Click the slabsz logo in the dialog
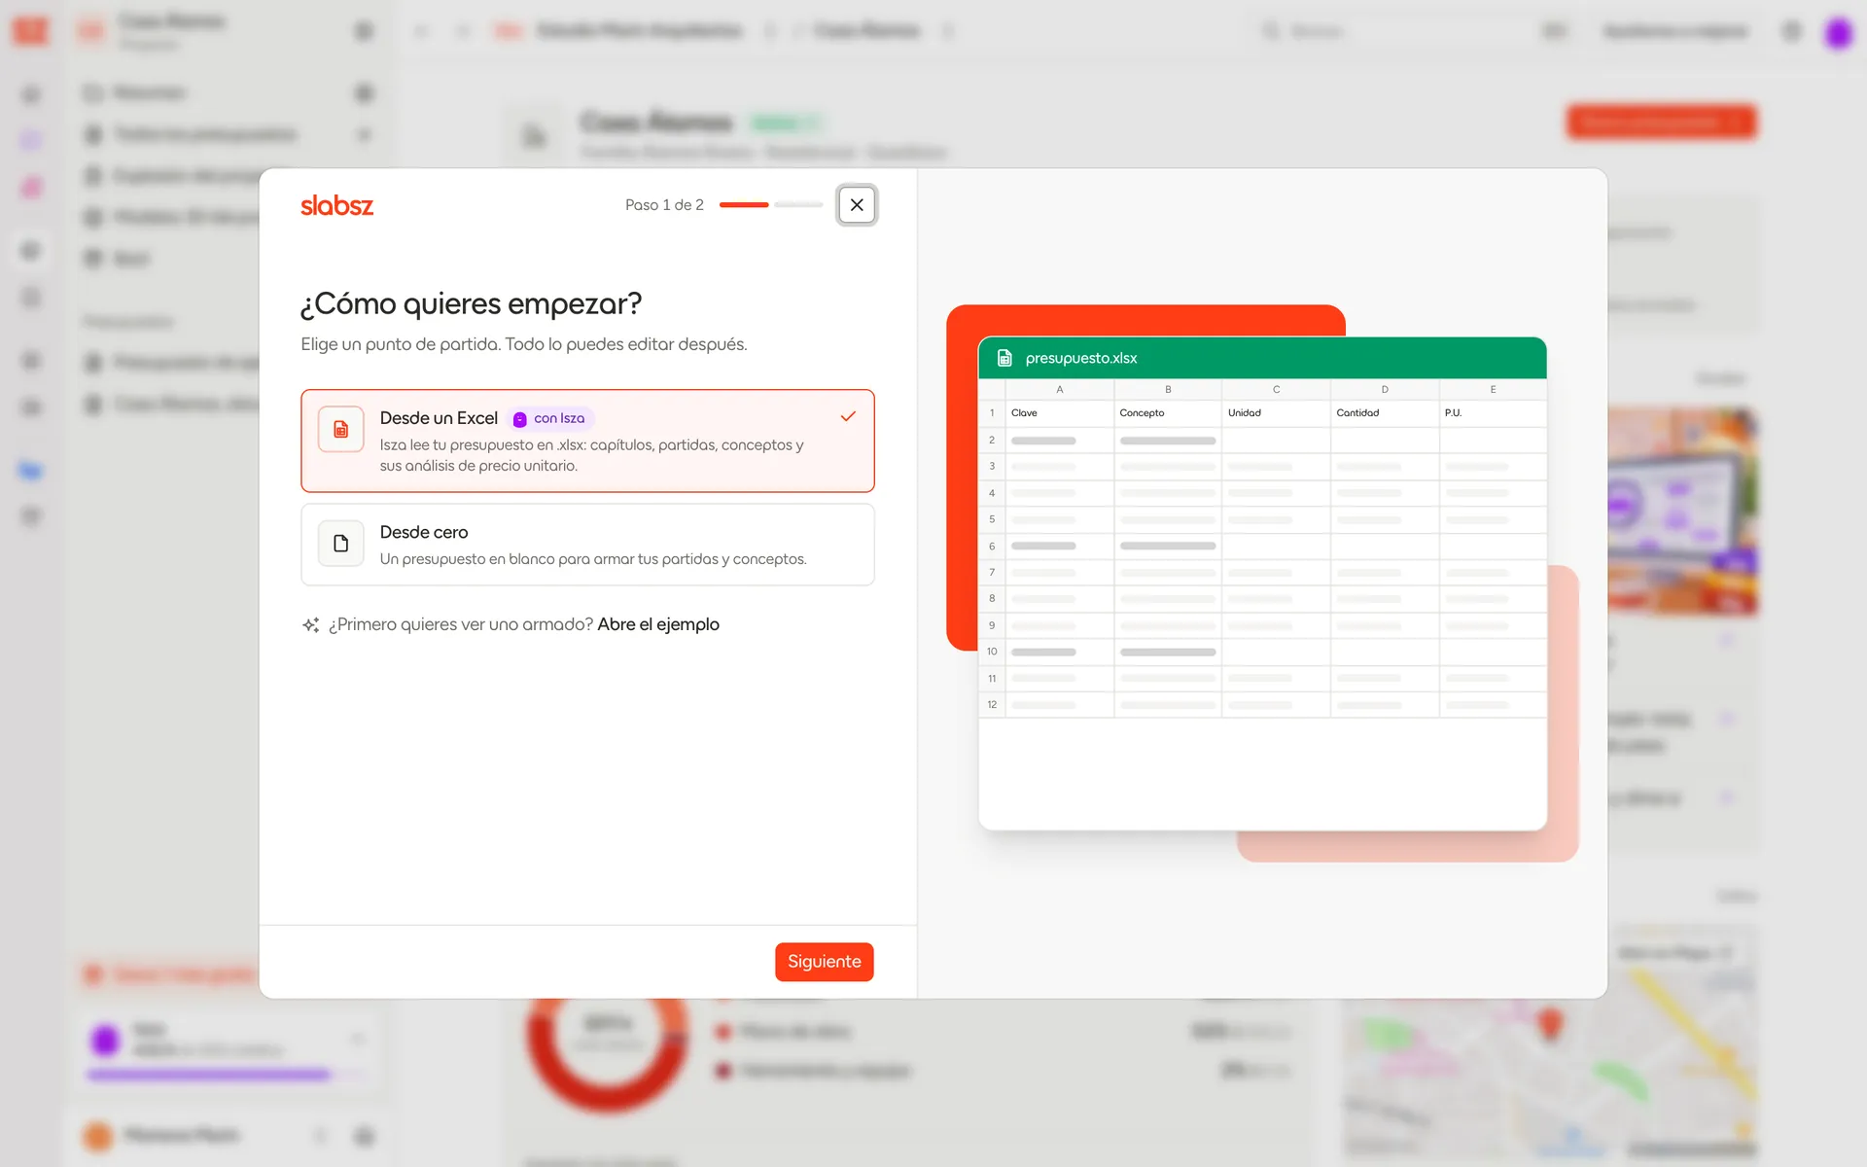Screen dimensions: 1867x1167 point(336,205)
